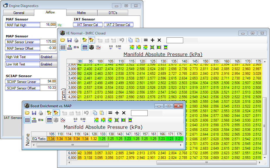Open line graph view in VE Normal window
270x168 pixels.
pos(98,47)
